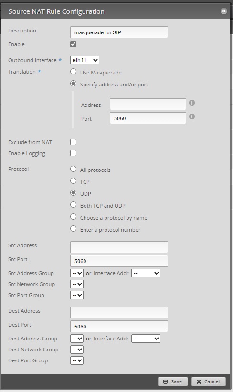
Task: Select Enter a protocol number option
Action: pos(73,229)
